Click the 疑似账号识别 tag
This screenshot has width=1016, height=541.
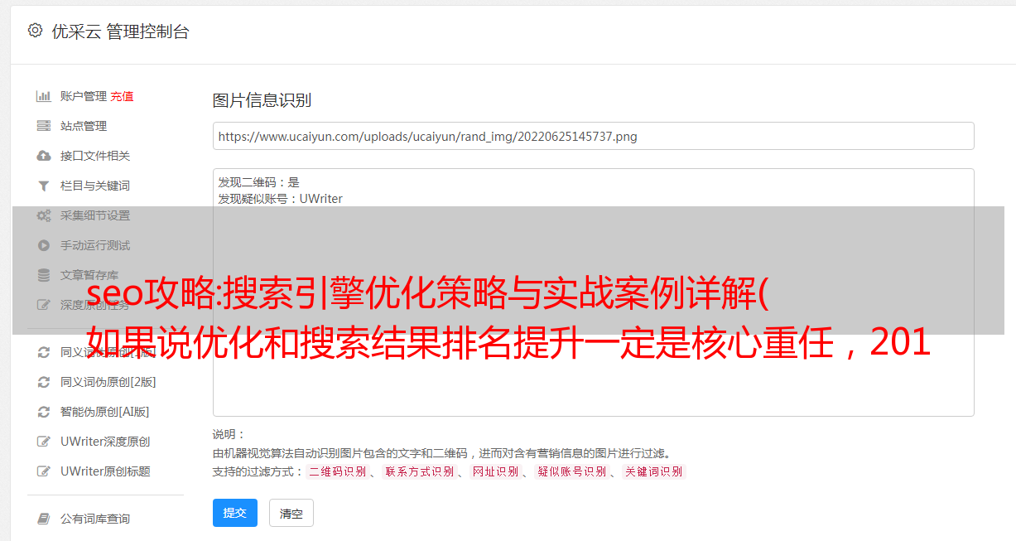(571, 471)
